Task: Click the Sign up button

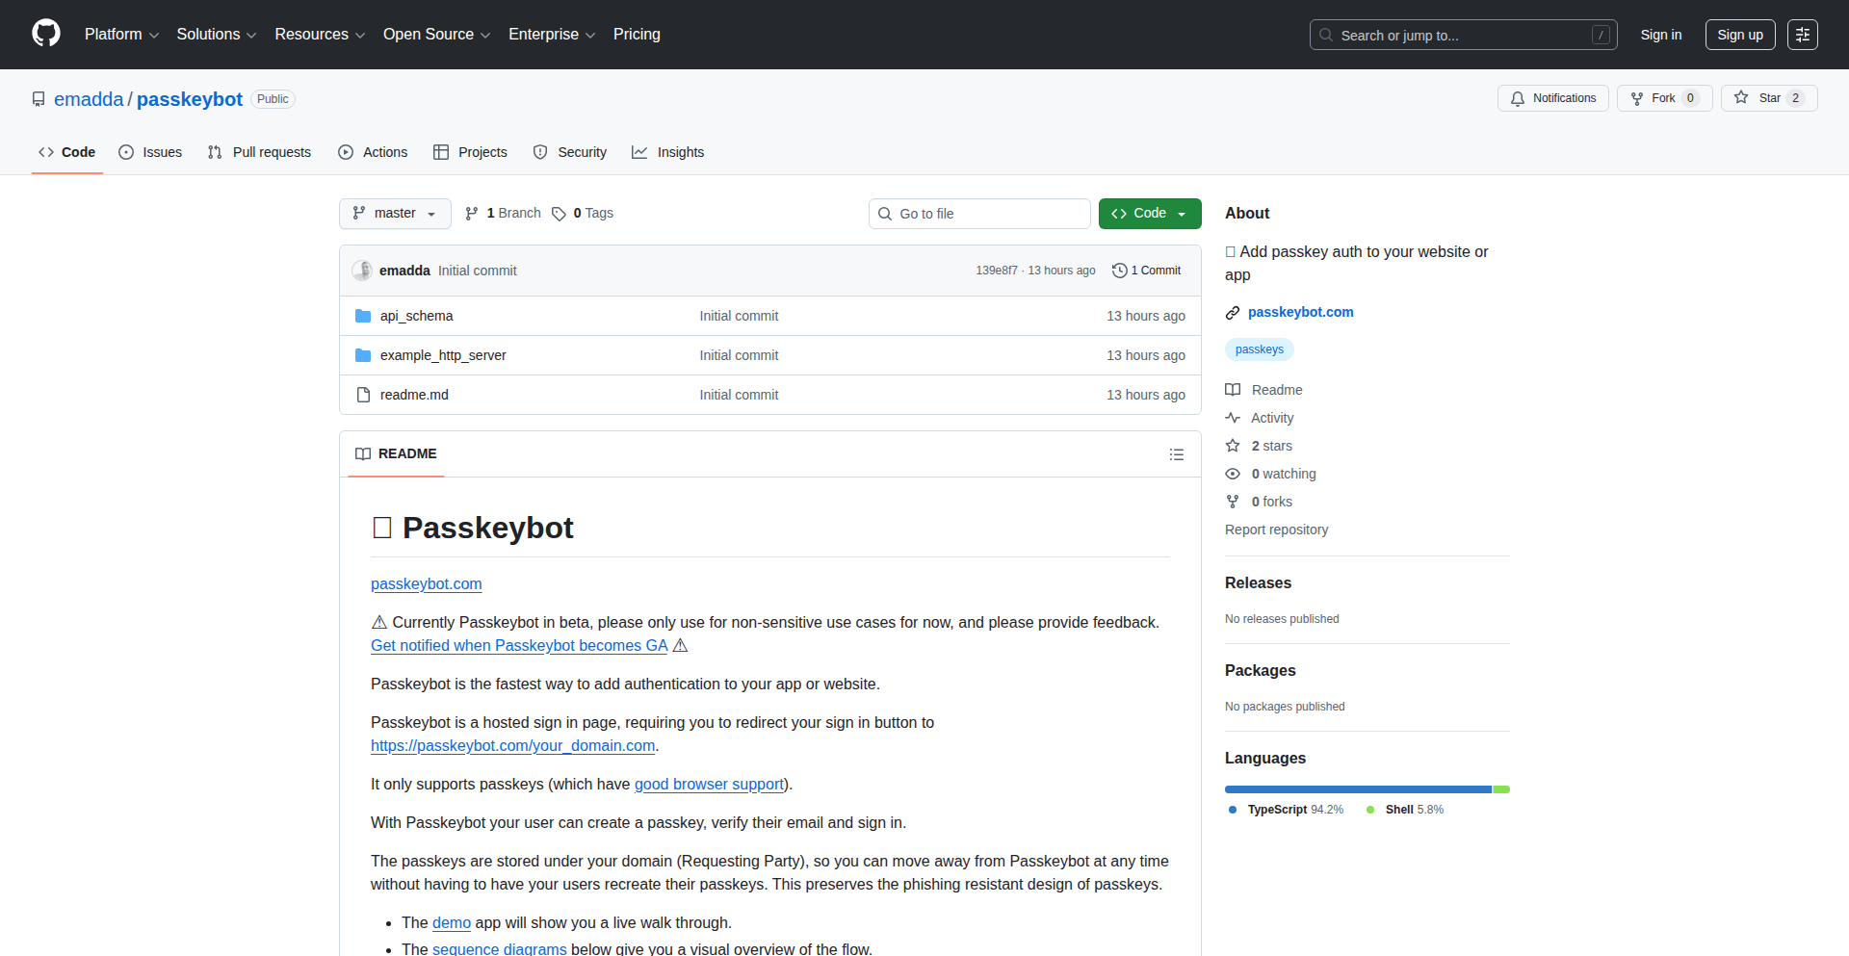Action: point(1739,35)
